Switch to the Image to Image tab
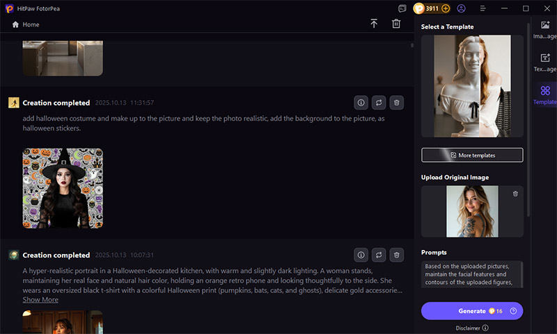Image resolution: width=557 pixels, height=334 pixels. pos(545,30)
